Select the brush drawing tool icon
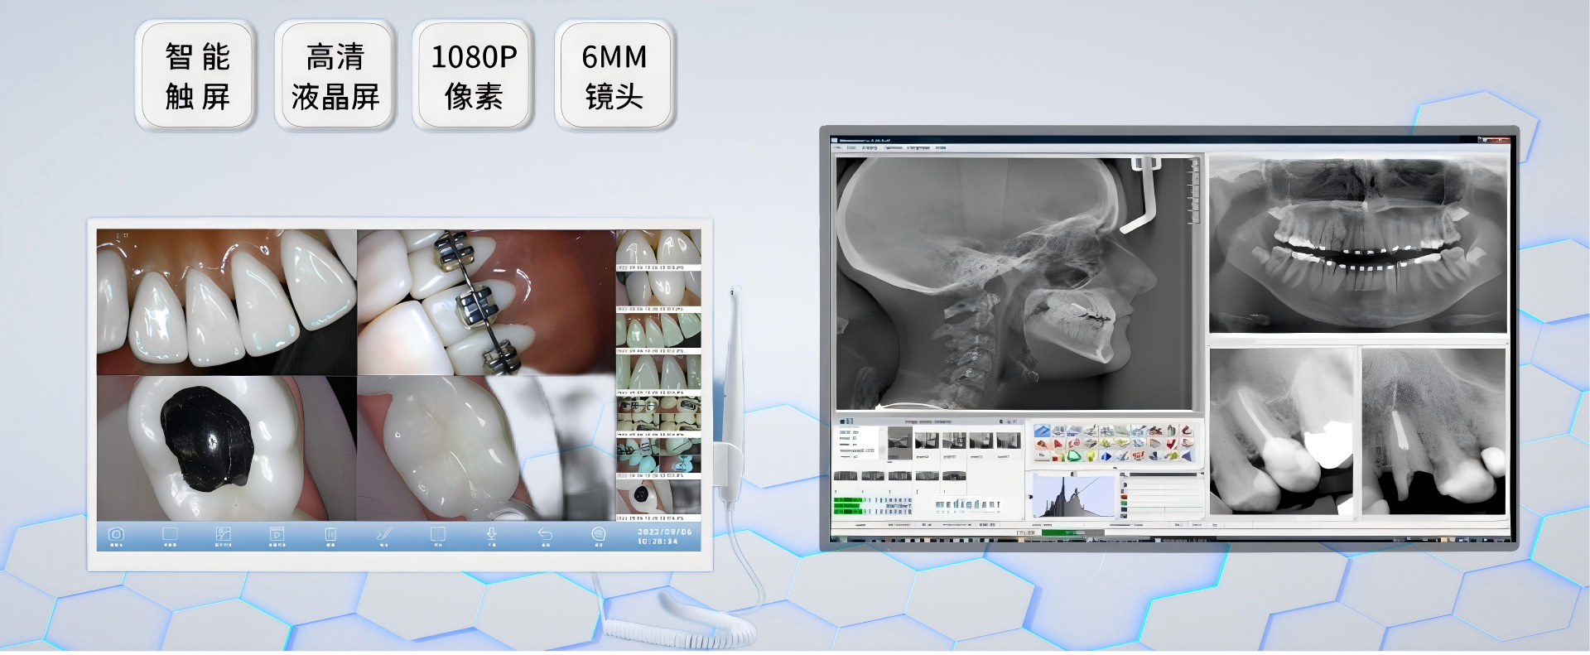Screen dimensions: 1590x655 tap(384, 535)
